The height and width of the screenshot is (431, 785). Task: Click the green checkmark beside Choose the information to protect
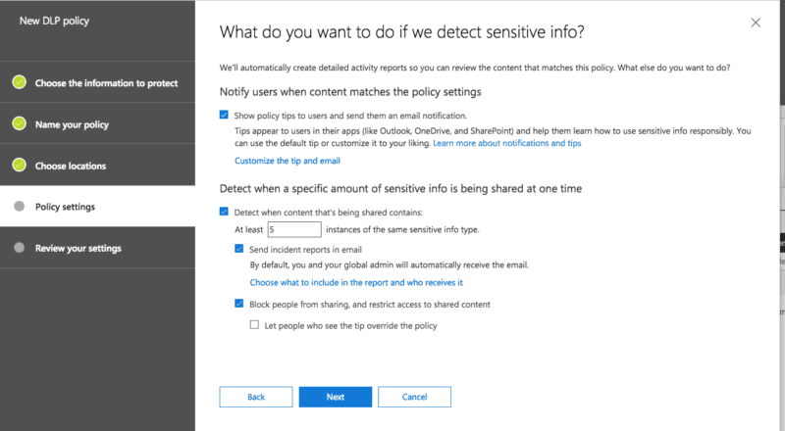click(19, 82)
